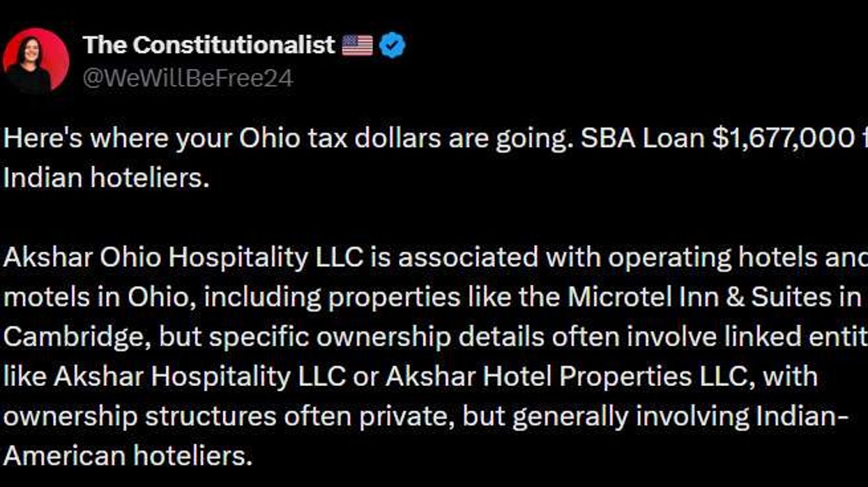Click the blue verified checkmark badge
This screenshot has height=487, width=868.
(393, 46)
